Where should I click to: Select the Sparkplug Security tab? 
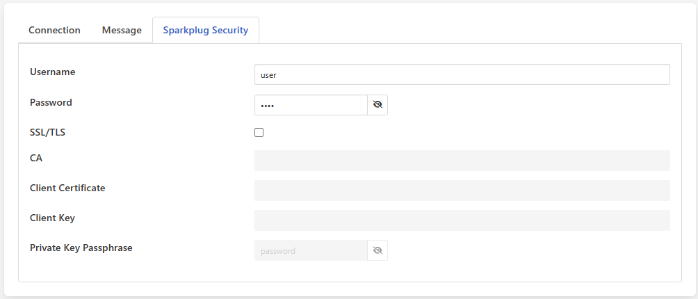(205, 31)
